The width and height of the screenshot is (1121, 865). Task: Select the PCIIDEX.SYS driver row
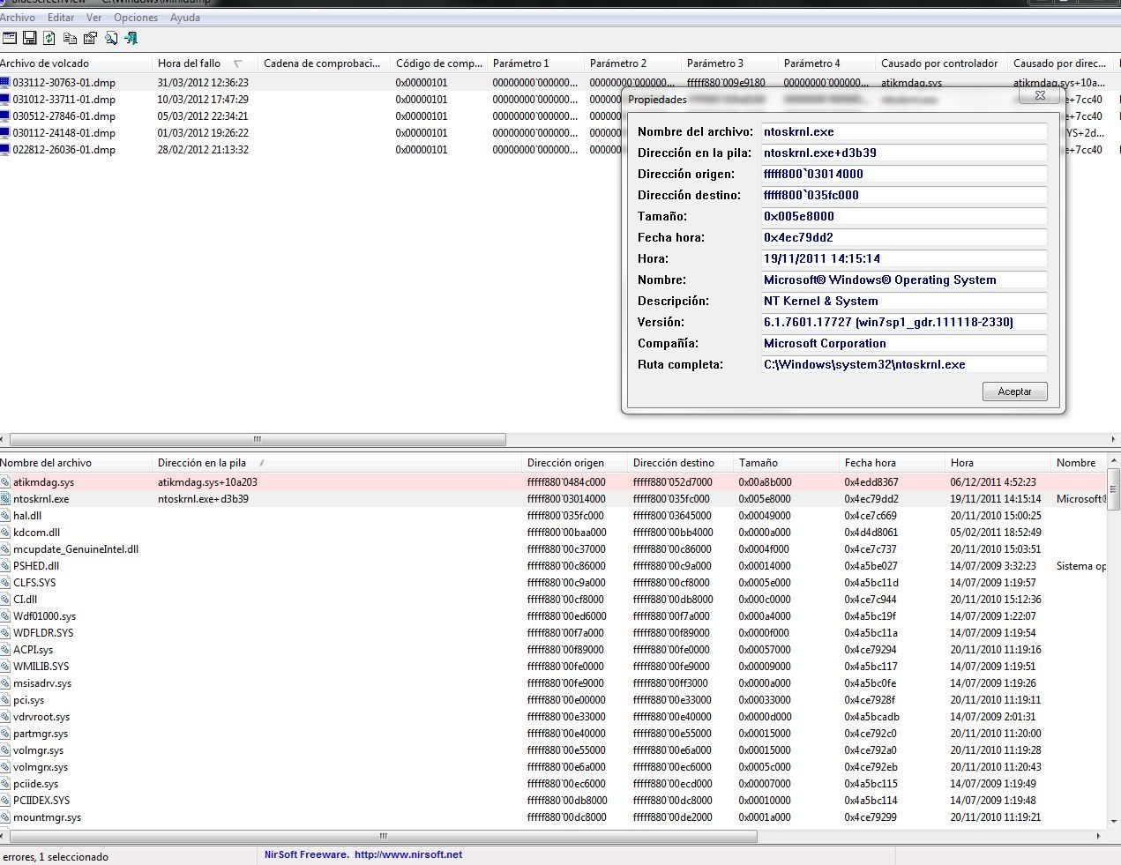point(553,801)
